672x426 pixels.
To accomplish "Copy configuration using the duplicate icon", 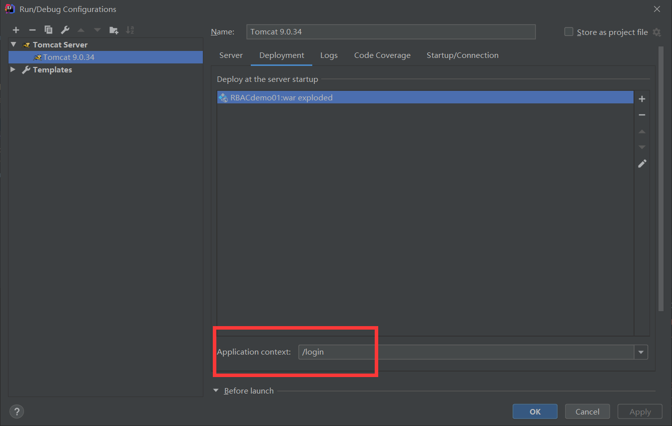I will [48, 30].
